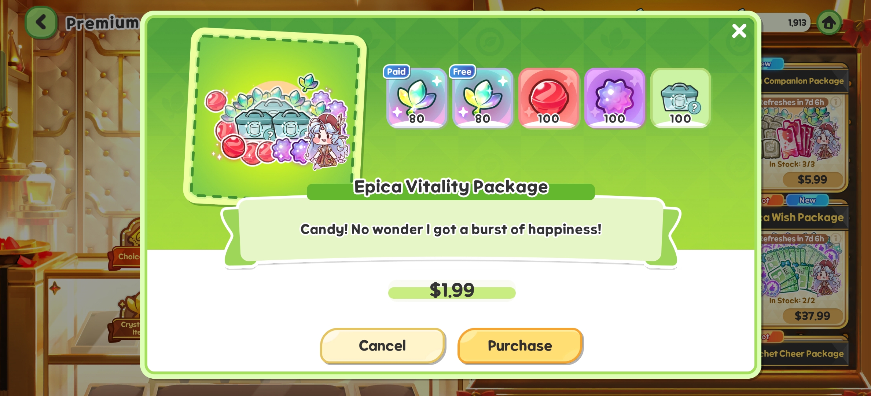Open the home screen icon

coord(829,23)
